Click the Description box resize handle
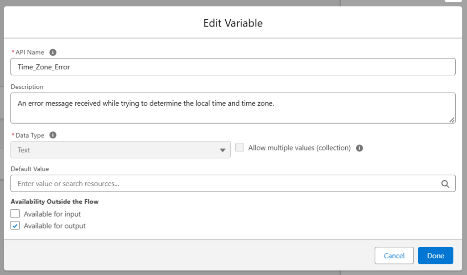 point(451,120)
